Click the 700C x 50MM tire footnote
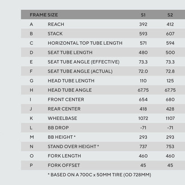This screenshot has width=185, height=185. pyautogui.click(x=99, y=175)
